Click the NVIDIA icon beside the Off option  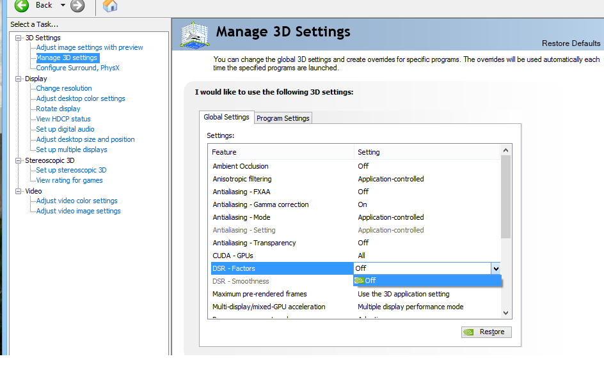(359, 280)
